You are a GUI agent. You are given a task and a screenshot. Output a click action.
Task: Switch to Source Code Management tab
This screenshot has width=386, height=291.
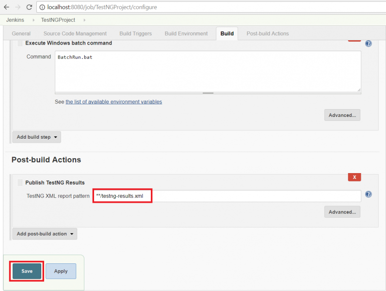click(x=75, y=33)
